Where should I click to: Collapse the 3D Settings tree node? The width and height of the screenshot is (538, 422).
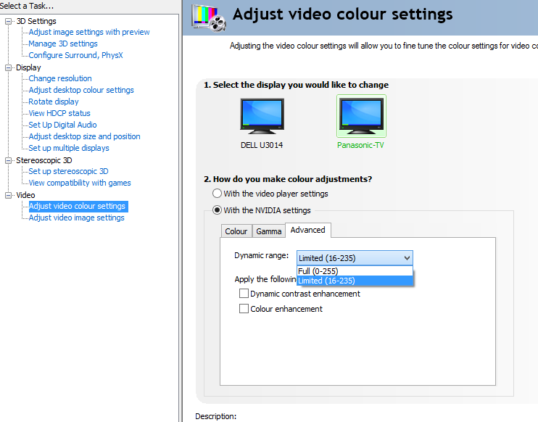tap(9, 21)
